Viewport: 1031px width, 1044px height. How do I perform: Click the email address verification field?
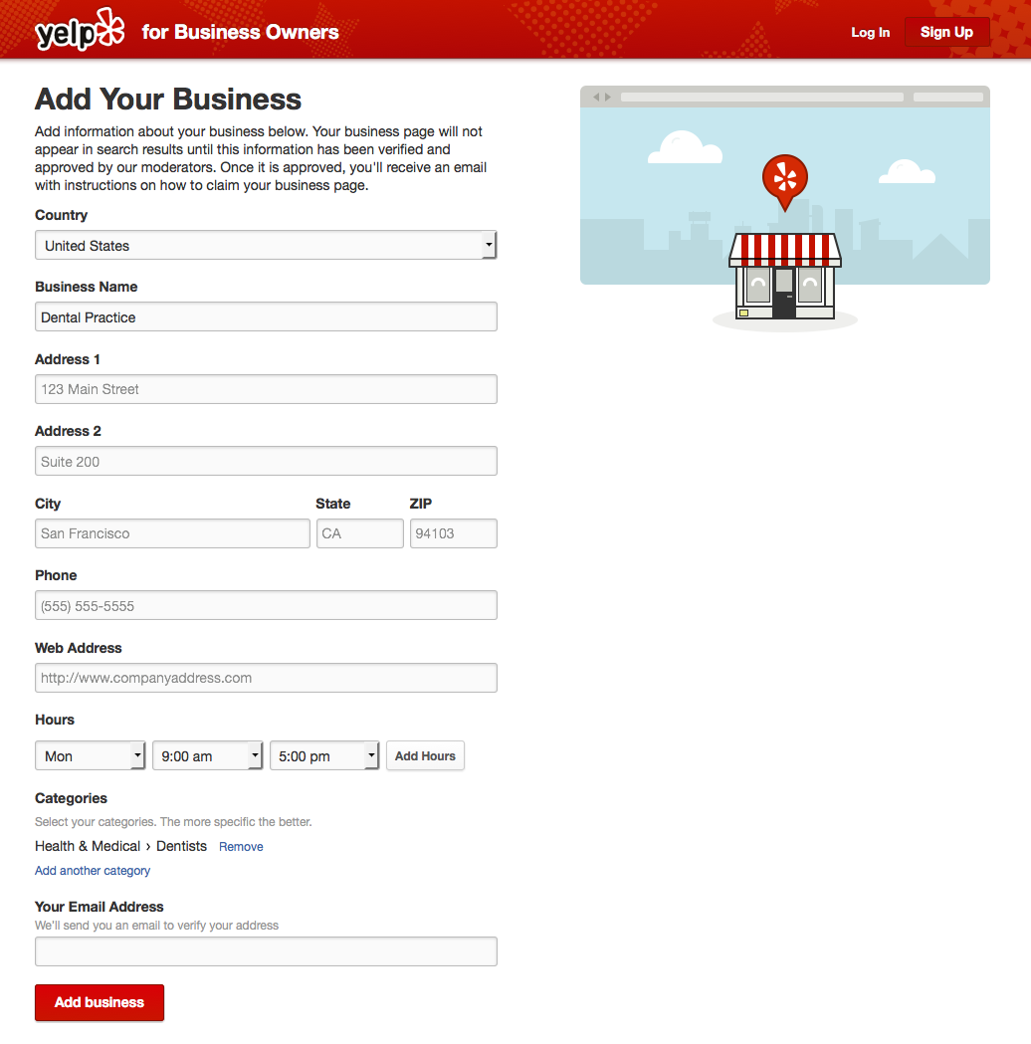pyautogui.click(x=266, y=950)
